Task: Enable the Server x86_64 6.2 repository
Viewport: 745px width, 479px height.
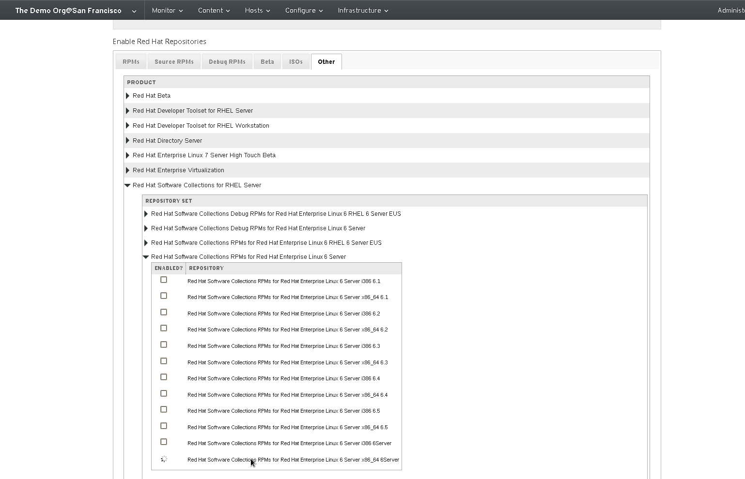Action: pos(164,328)
